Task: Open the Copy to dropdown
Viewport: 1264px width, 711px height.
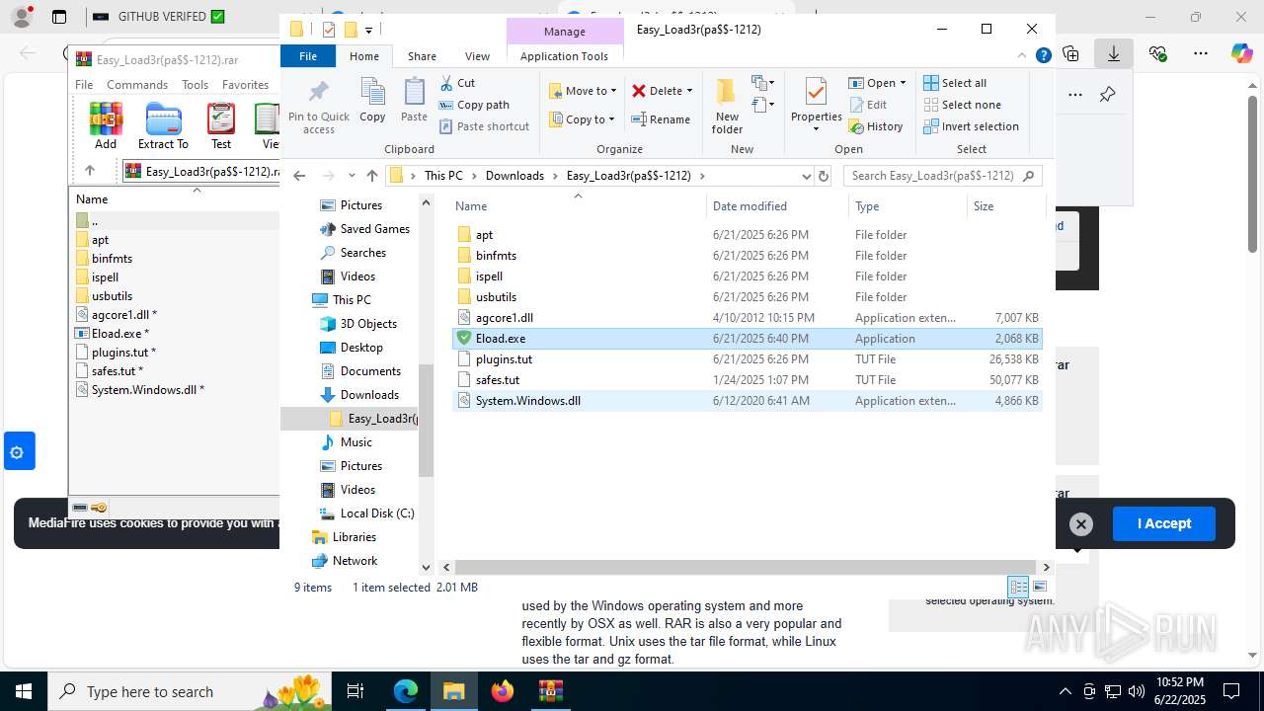Action: tap(582, 119)
